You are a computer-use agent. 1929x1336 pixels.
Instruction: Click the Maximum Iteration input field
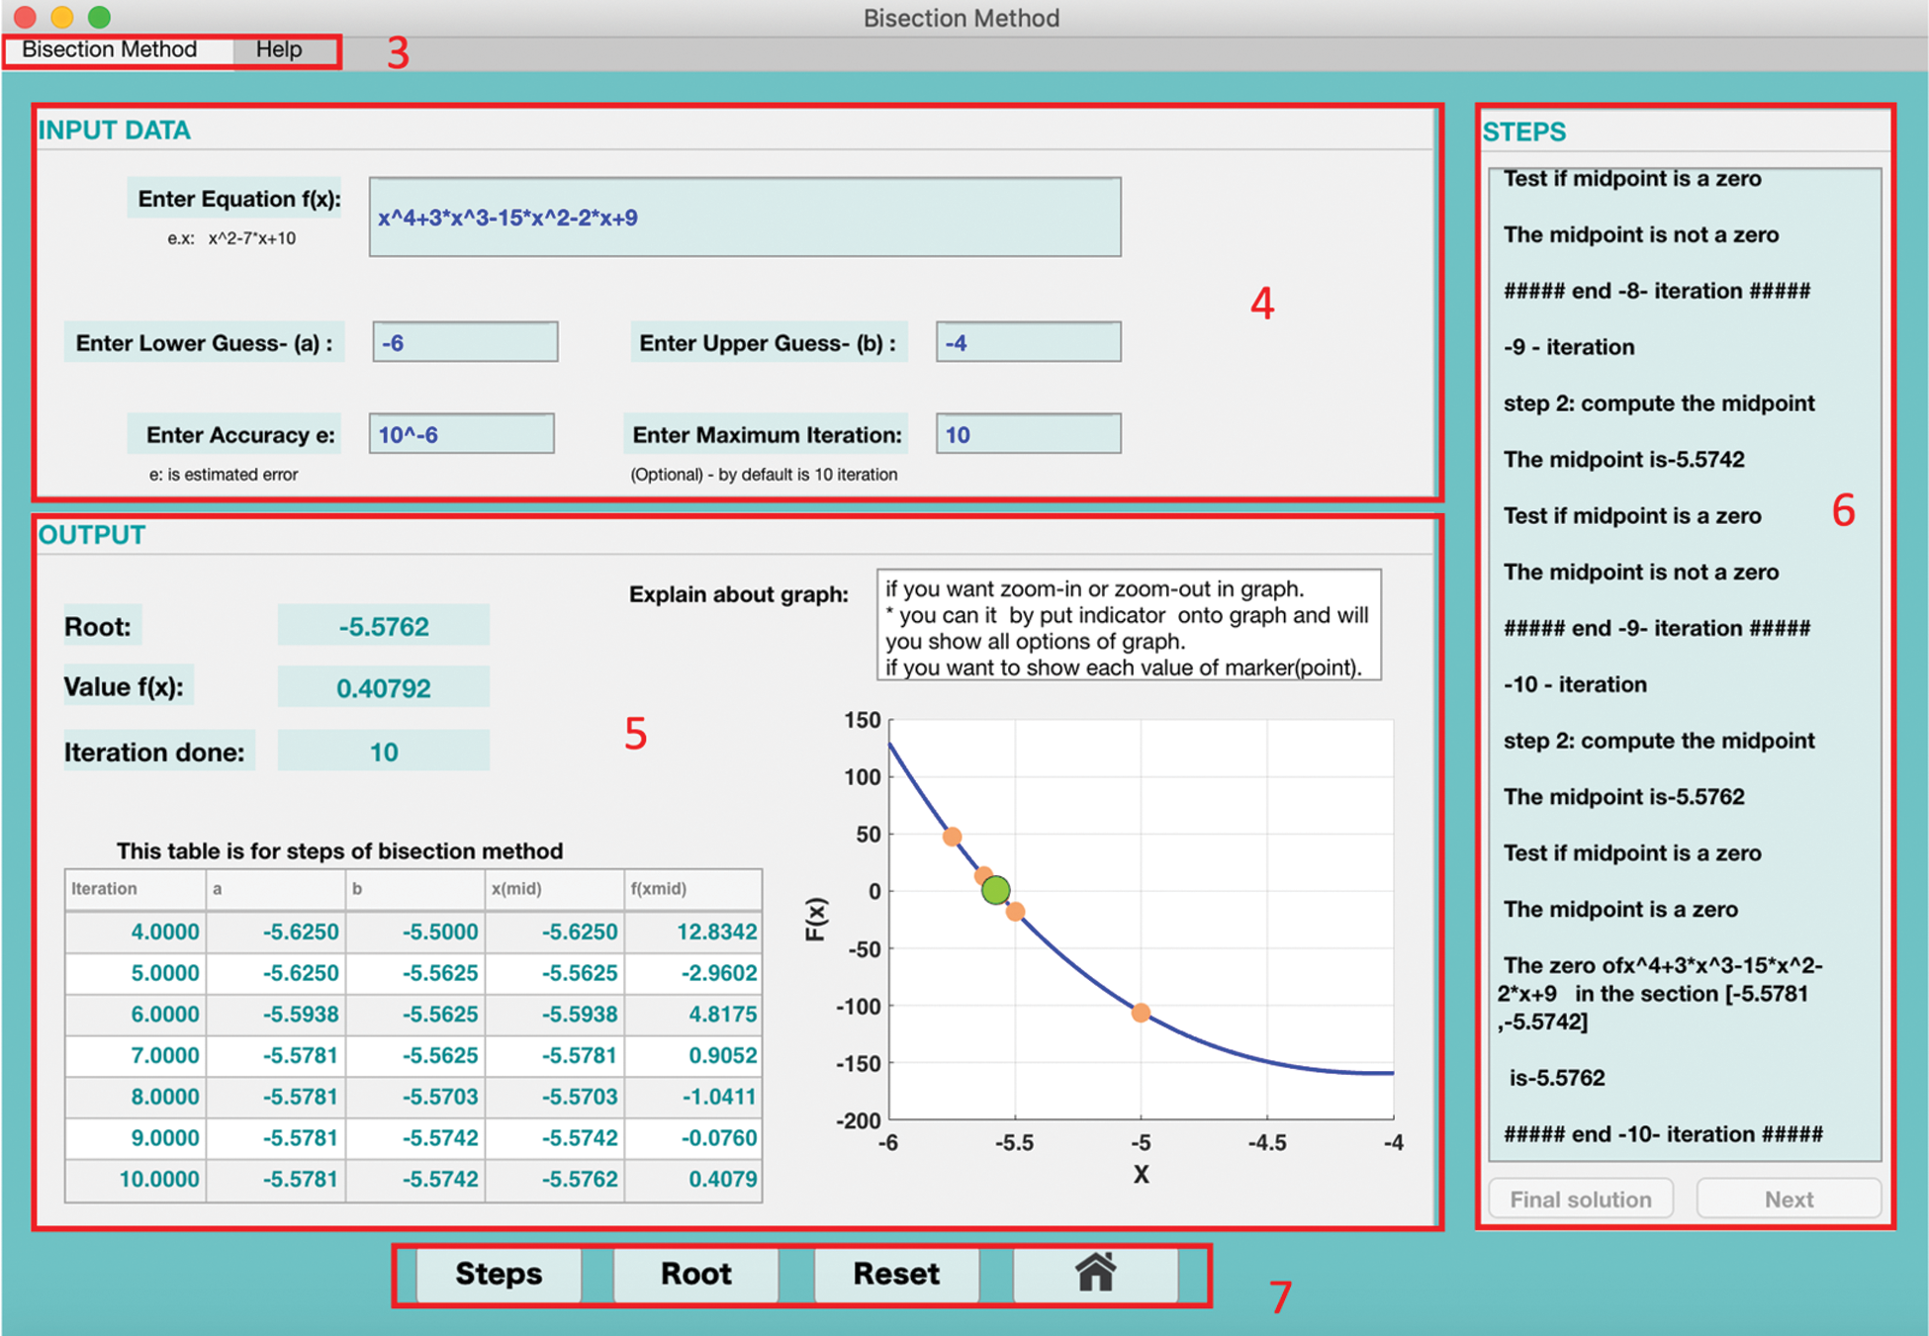[x=1028, y=434]
